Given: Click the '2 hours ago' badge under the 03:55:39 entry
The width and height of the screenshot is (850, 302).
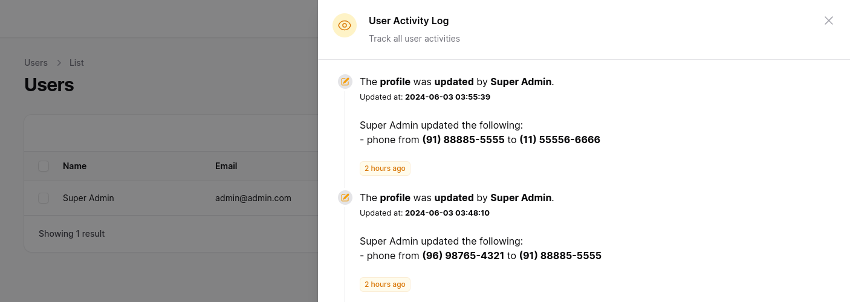Looking at the screenshot, I should click(384, 169).
